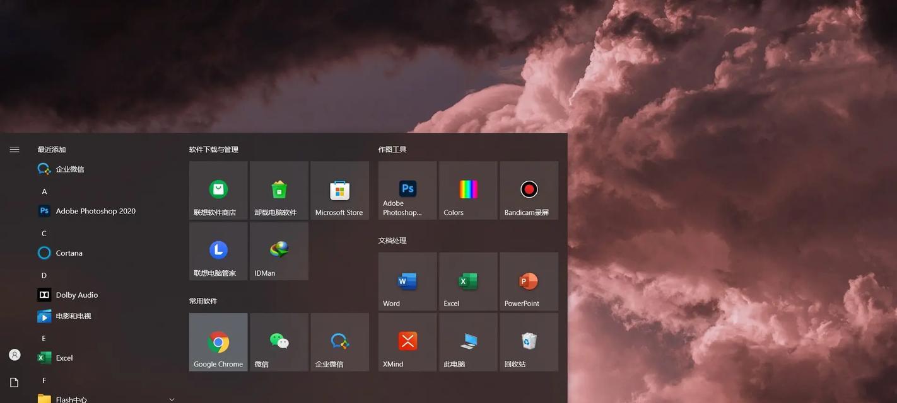Launch Cortana from the app list
897x403 pixels.
coord(106,253)
